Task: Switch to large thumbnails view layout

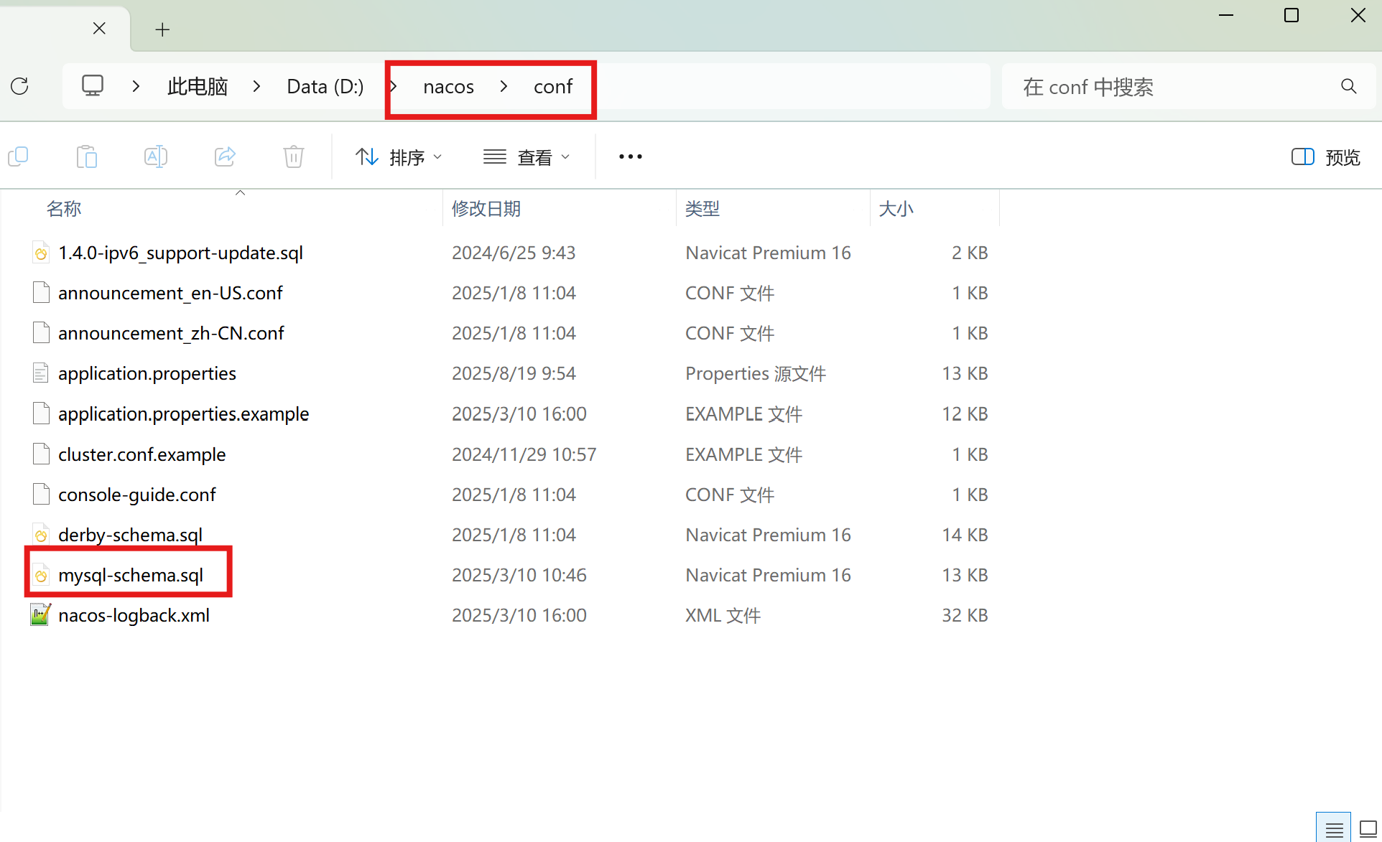Action: (x=1368, y=829)
